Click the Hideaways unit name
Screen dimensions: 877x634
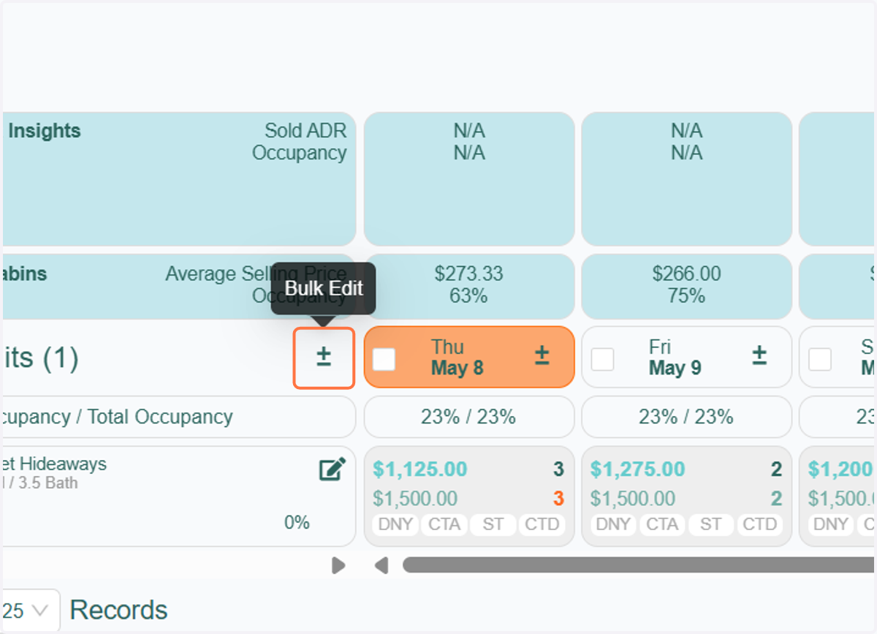click(x=54, y=464)
